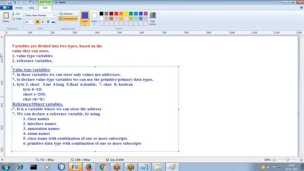Zoom in with the plus button
Viewport: 304px width, 171px height.
pos(301,160)
